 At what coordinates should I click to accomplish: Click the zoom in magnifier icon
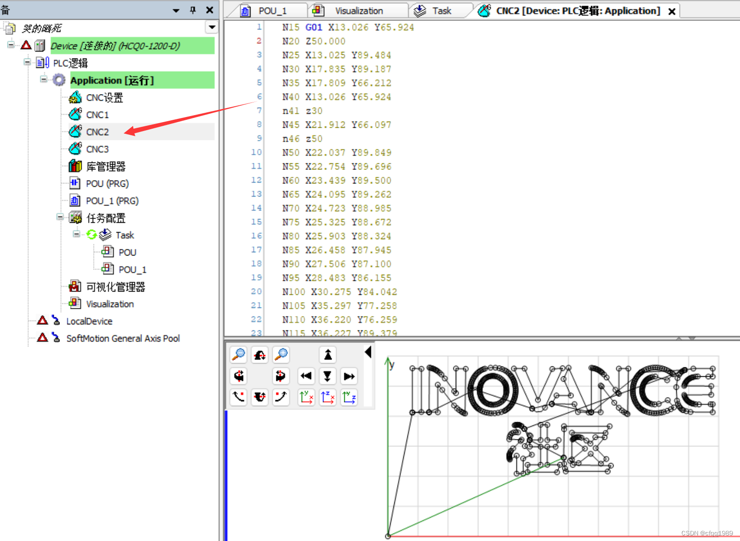point(281,354)
